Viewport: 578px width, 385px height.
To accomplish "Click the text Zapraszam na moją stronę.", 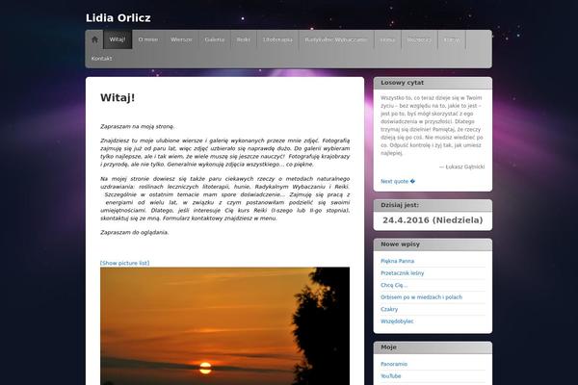I will pyautogui.click(x=137, y=127).
